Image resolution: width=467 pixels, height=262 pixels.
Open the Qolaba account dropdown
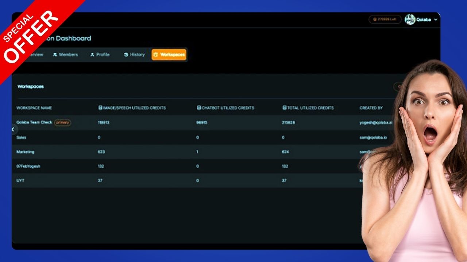coord(421,20)
